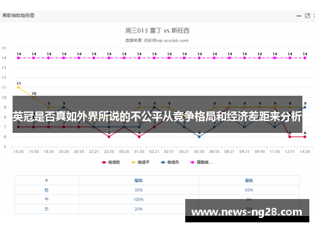
Task: Click the 20% table cell
Action: click(x=139, y=209)
